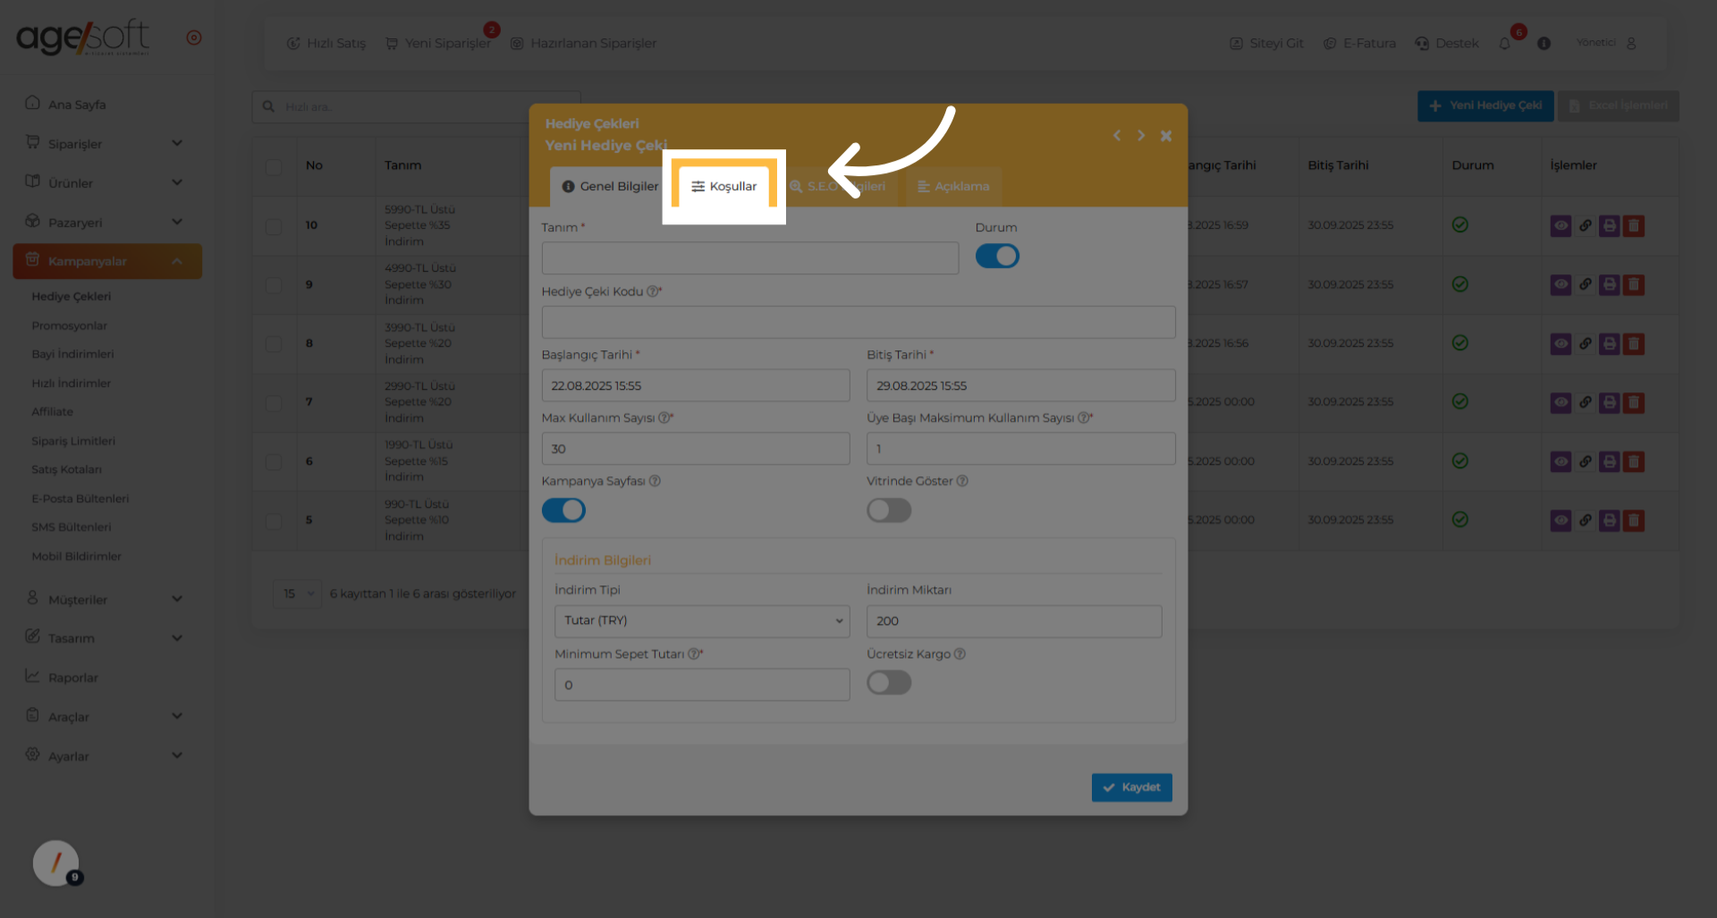
Task: Click help icon next to Hediye Çeki Kodu
Action: click(x=652, y=291)
